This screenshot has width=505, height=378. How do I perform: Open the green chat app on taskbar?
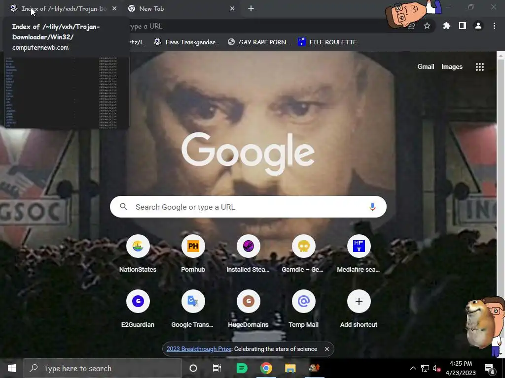coord(242,368)
